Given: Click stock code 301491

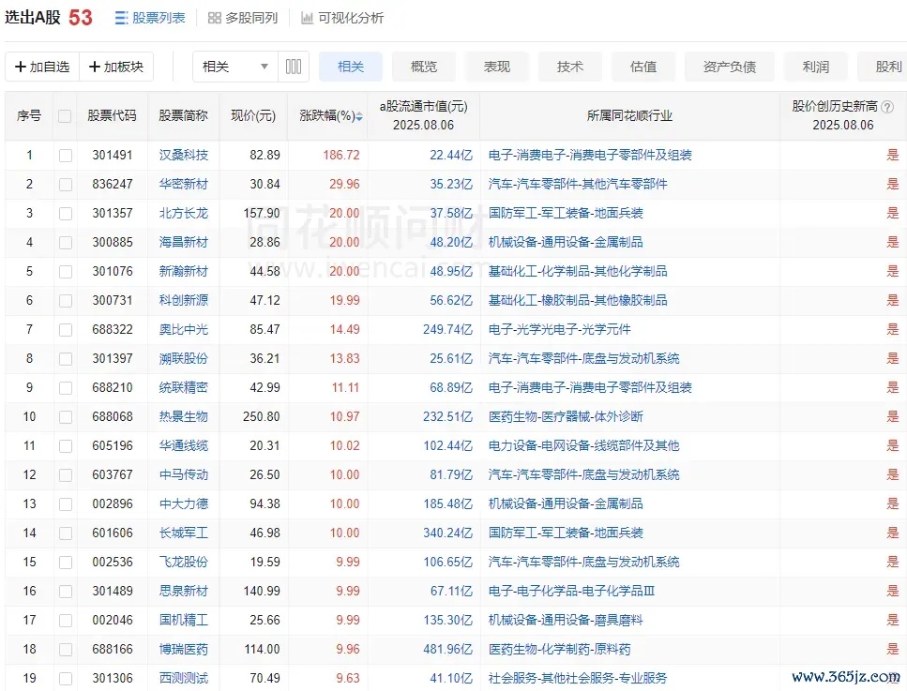Looking at the screenshot, I should click(x=113, y=155).
